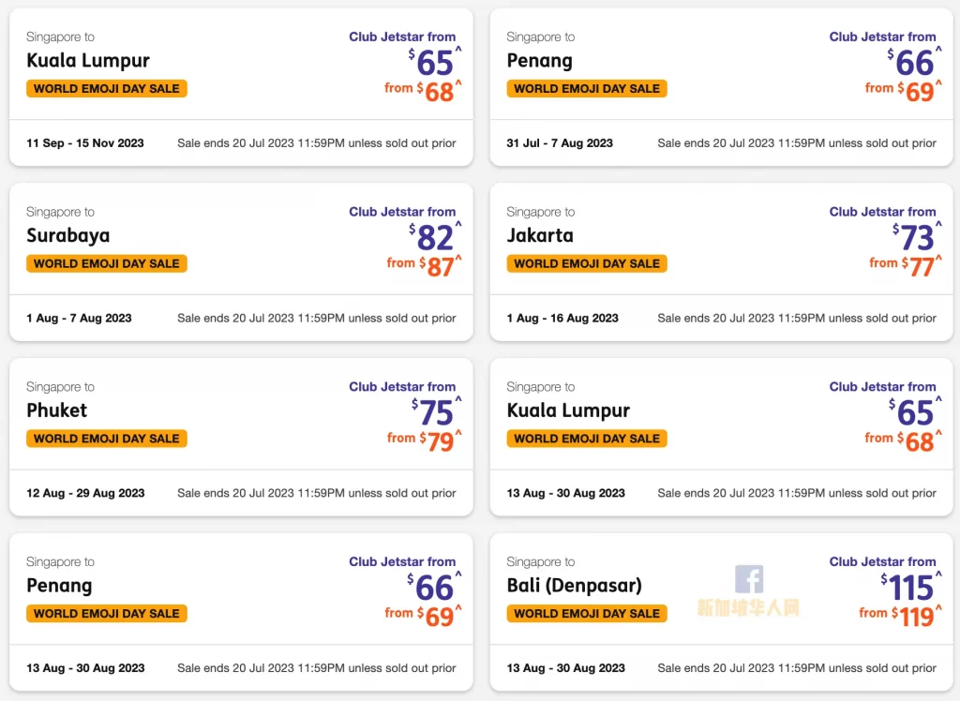960x701 pixels.
Task: Click the 1 Aug - 16 Aug 2023 travel dates
Action: point(562,319)
